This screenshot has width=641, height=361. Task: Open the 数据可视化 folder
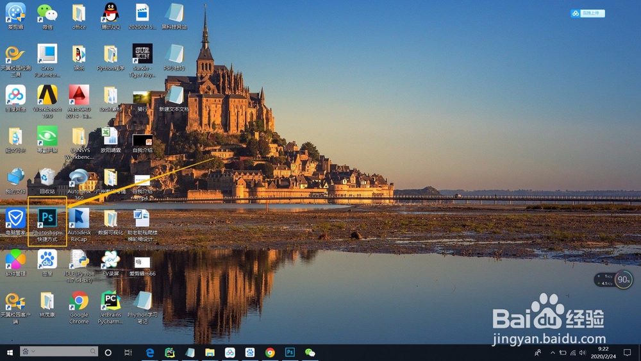pos(110,222)
